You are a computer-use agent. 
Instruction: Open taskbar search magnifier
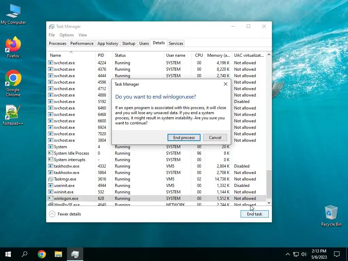[x=24, y=254]
